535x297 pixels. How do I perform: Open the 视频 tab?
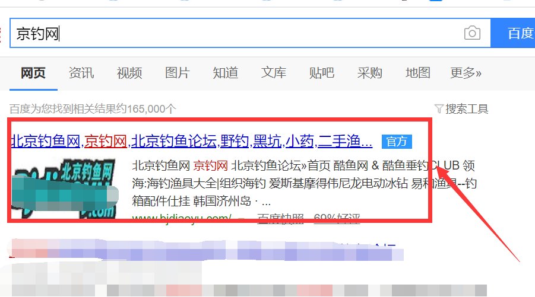point(129,73)
